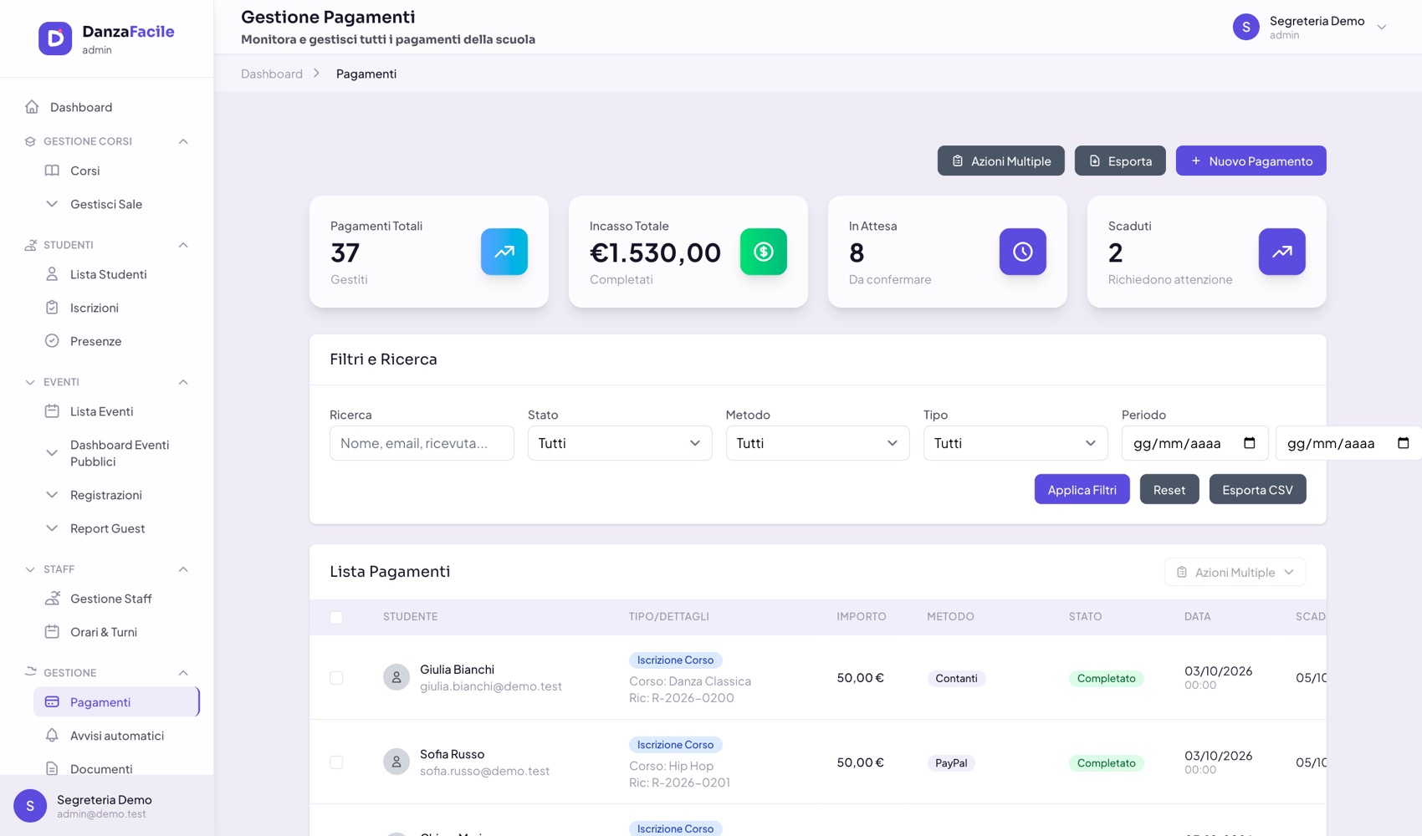Viewport: 1422px width, 836px height.
Task: Click the green Incasso Totale dollar icon
Action: [x=764, y=252]
